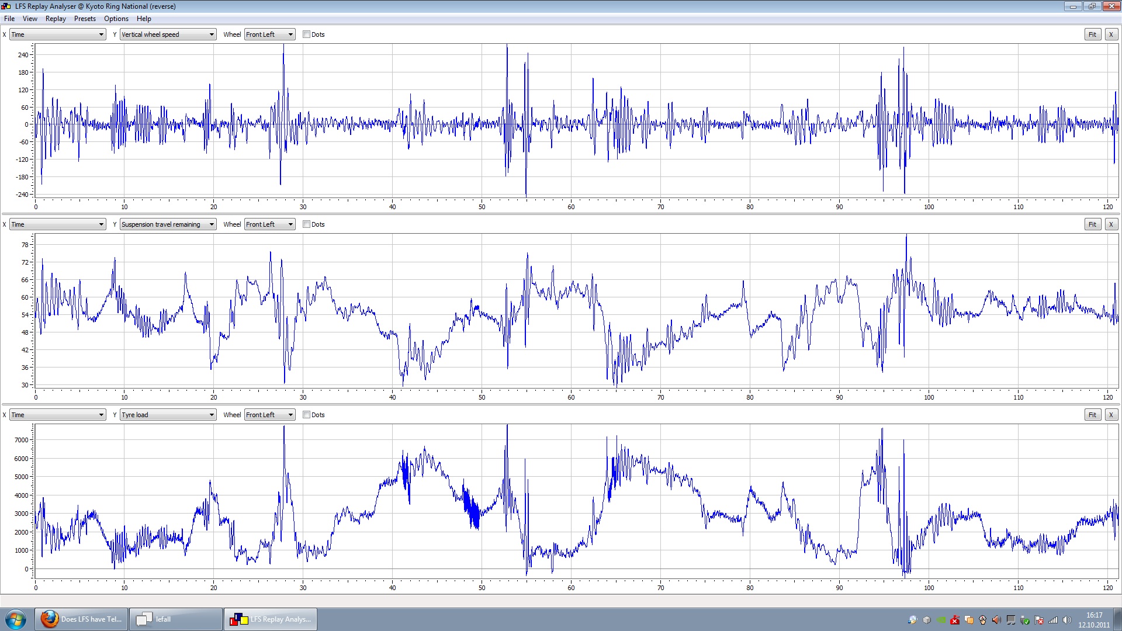The image size is (1122, 631).
Task: Open the Replay menu
Action: [56, 19]
